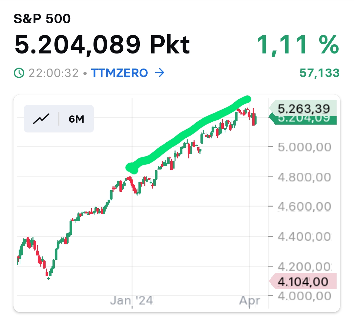Screen dimensions: 354x323
Task: Click the 4.400,00 price axis label
Action: (304, 236)
